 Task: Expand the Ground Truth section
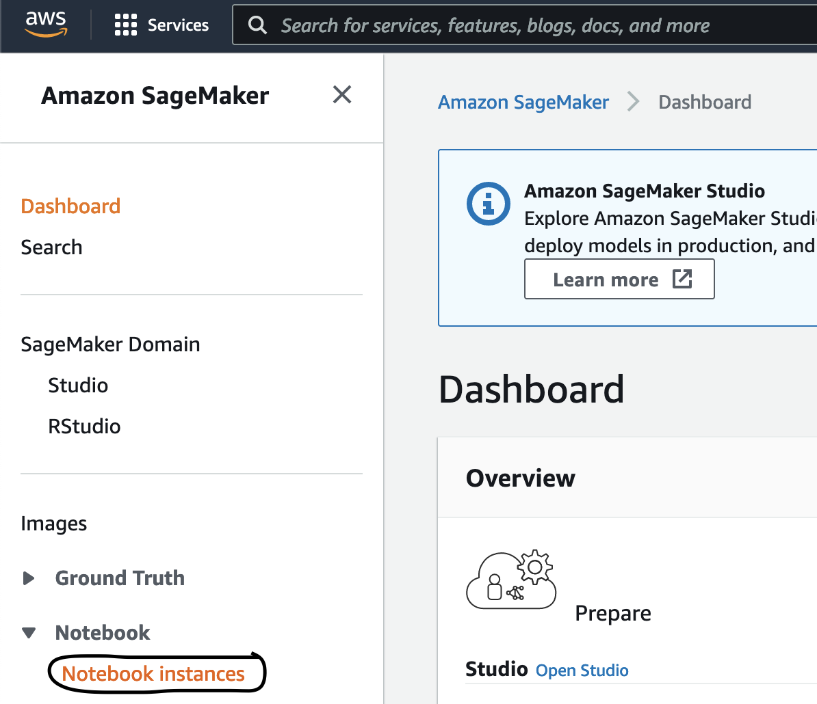tap(29, 578)
